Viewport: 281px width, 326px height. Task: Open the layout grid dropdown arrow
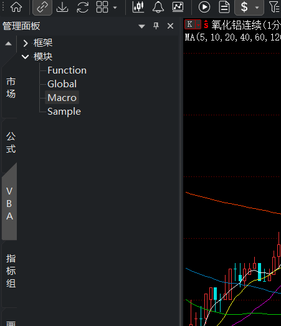point(115,7)
